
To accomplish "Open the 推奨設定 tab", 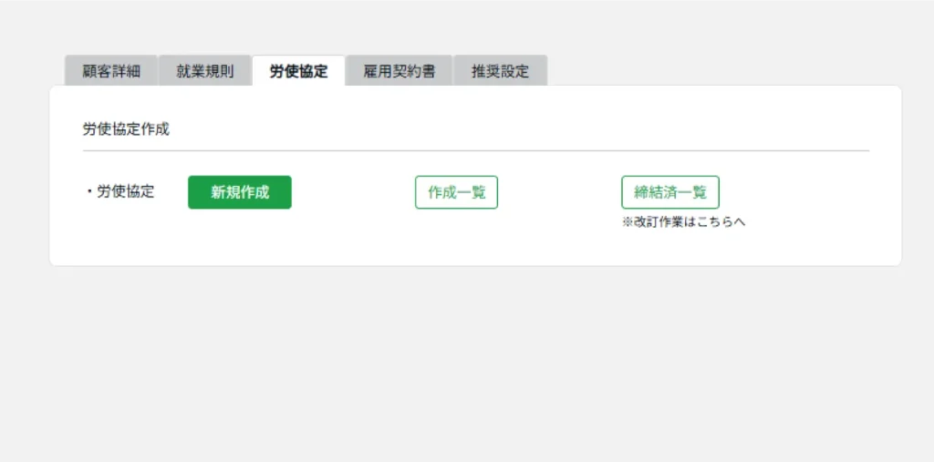I will (500, 71).
